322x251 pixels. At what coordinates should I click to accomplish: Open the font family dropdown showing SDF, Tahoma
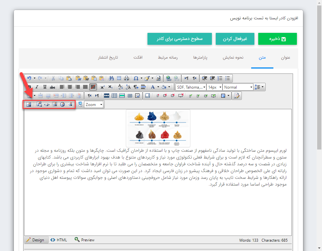coord(191,87)
